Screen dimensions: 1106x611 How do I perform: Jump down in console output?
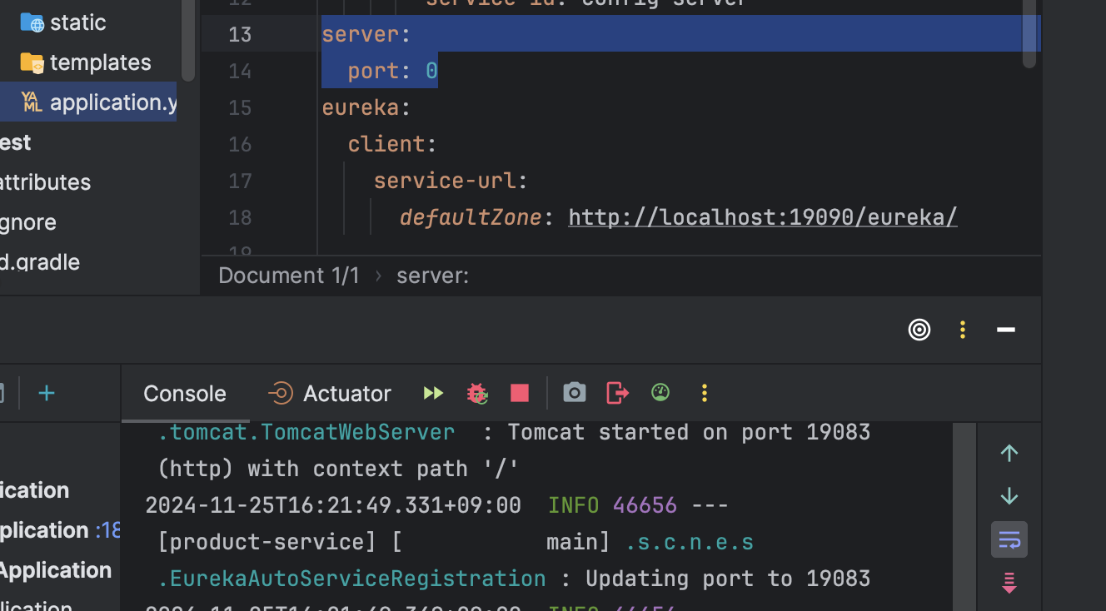(1009, 496)
